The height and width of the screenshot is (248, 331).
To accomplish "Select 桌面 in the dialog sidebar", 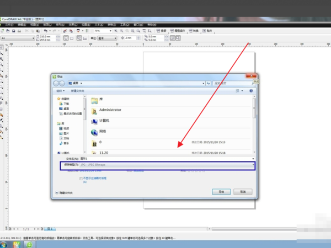I will coord(64,109).
